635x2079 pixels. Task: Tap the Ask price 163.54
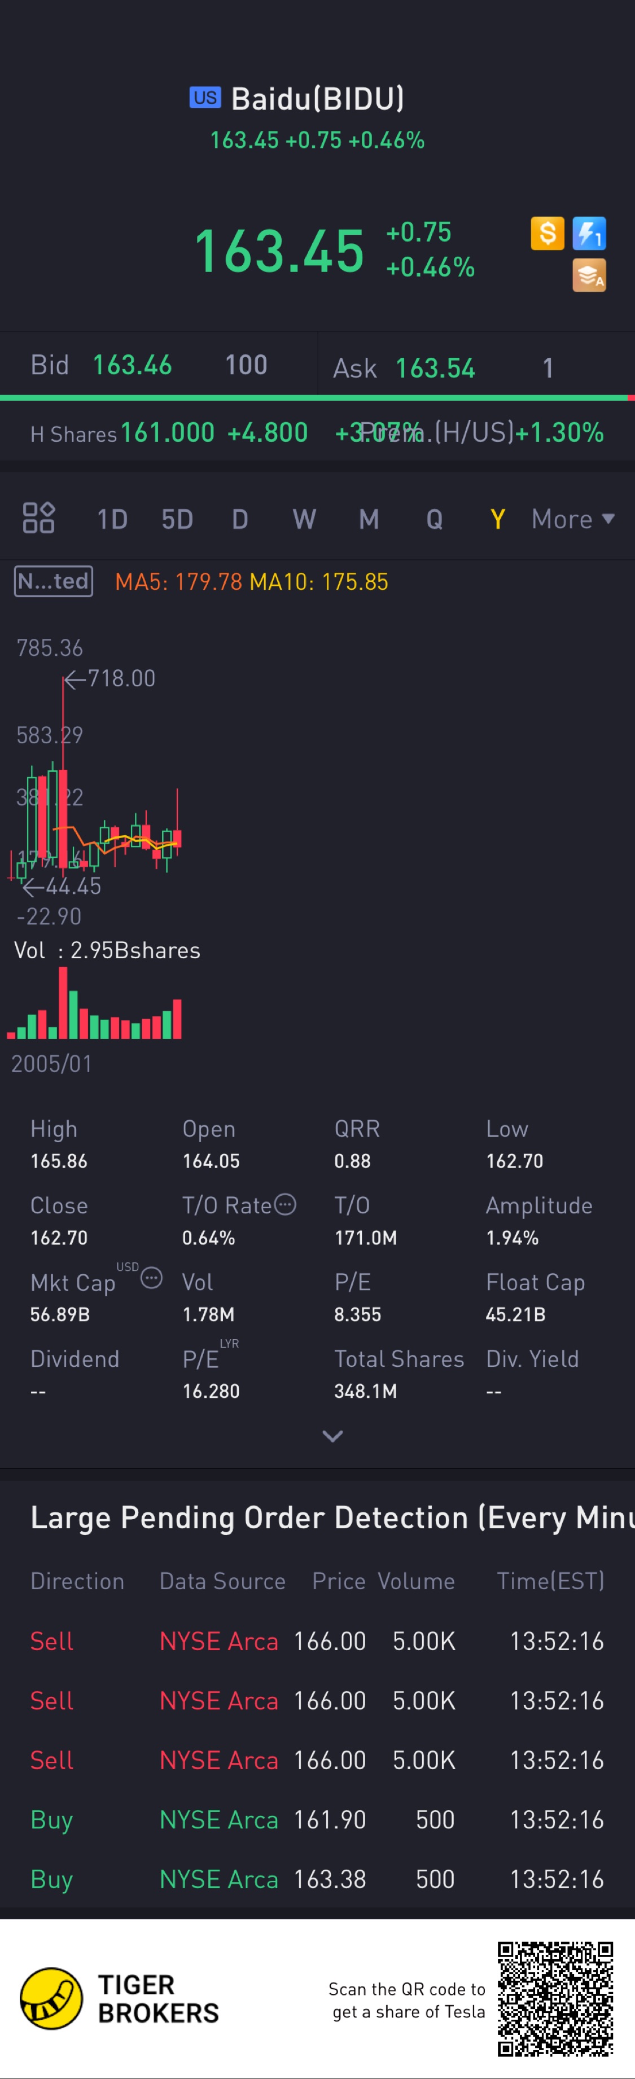(435, 368)
